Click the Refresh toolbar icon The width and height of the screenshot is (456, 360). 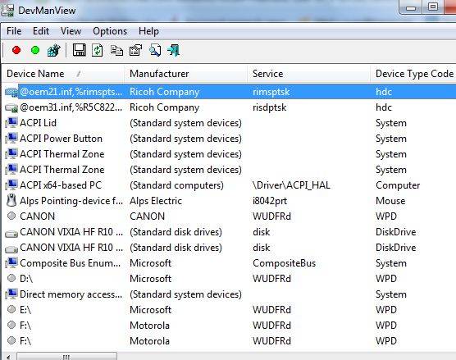[97, 50]
